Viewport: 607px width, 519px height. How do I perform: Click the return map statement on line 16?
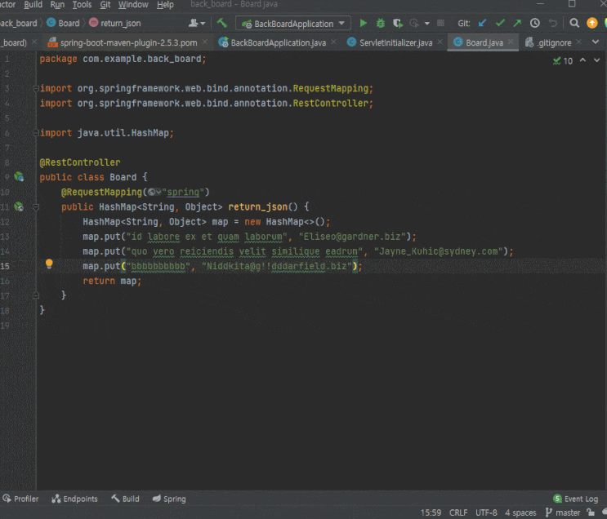(112, 282)
